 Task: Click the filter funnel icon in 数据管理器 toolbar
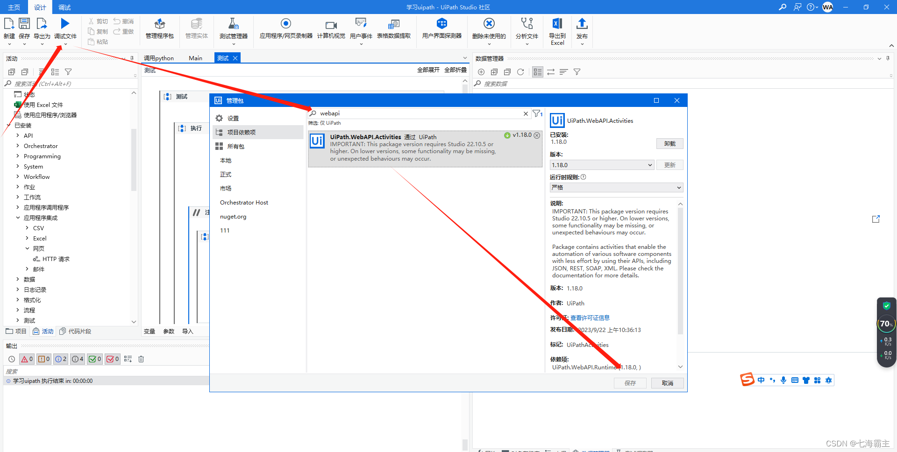click(x=577, y=72)
